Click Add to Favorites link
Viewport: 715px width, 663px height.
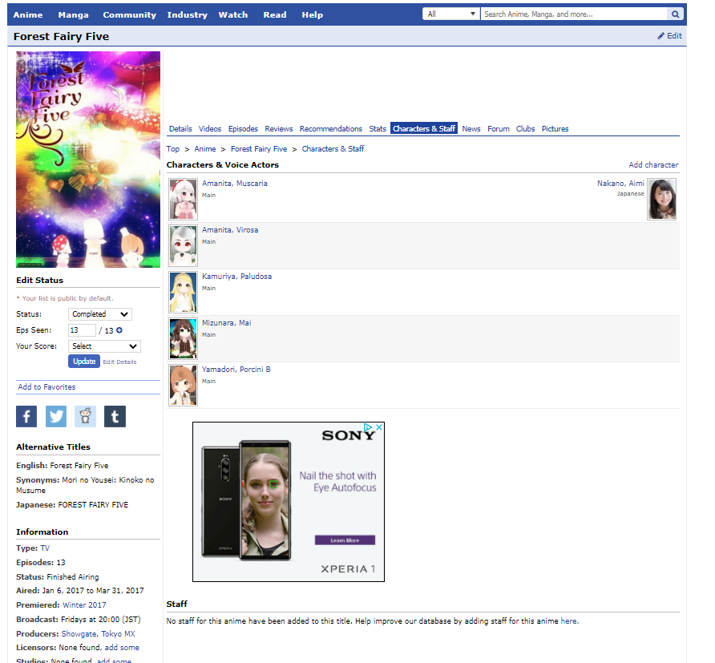coord(46,386)
